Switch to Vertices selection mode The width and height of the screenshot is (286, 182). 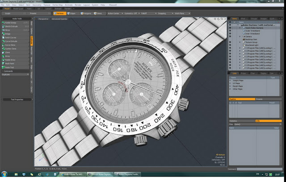[x=59, y=13]
